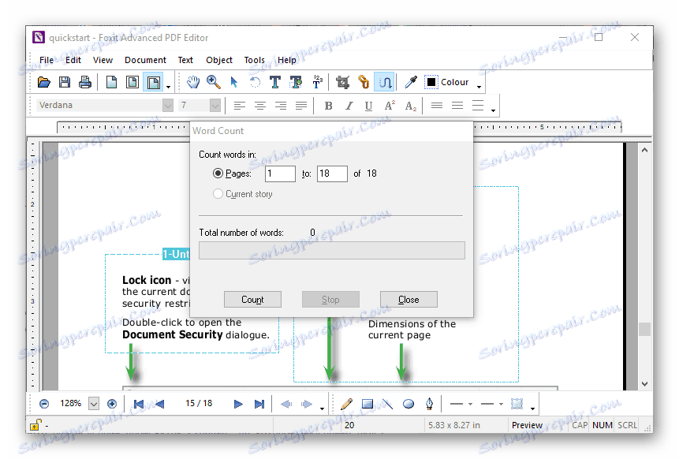Open the Text menu
Image resolution: width=679 pixels, height=459 pixels.
coord(185,60)
